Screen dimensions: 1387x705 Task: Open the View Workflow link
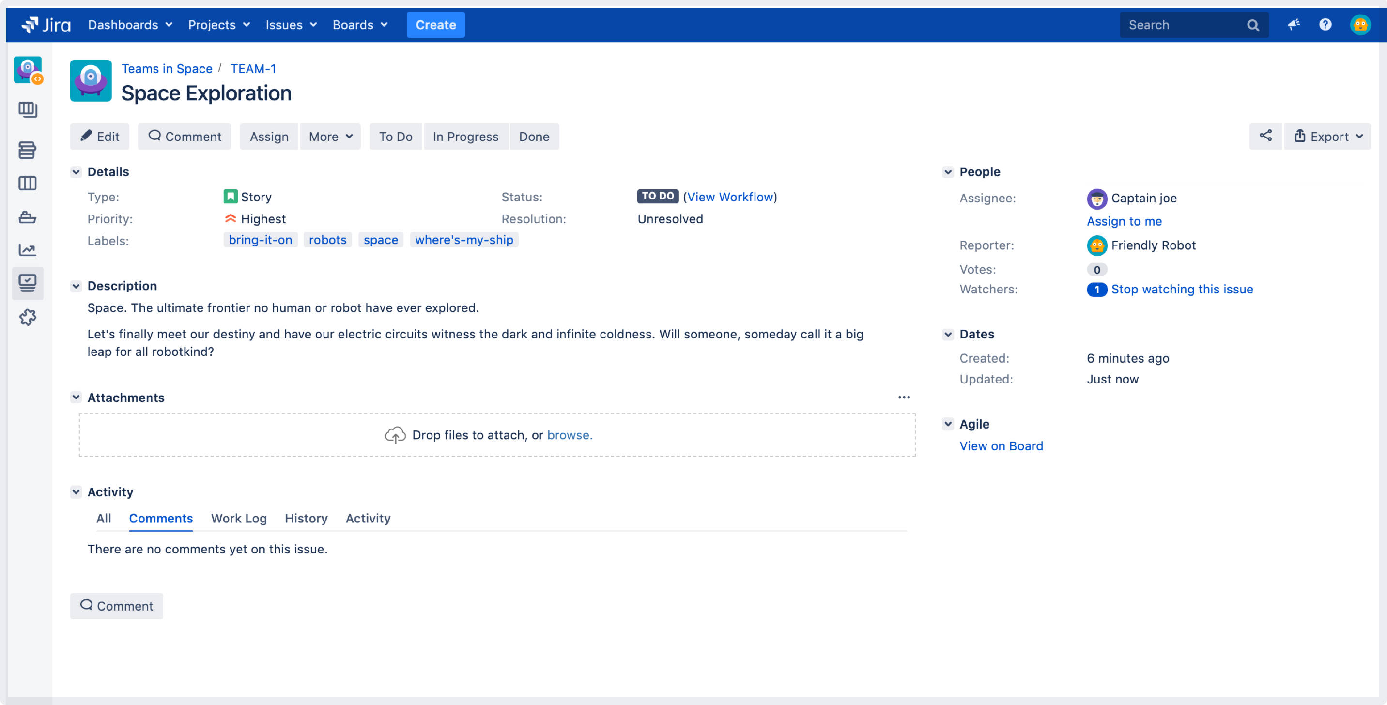click(x=730, y=197)
